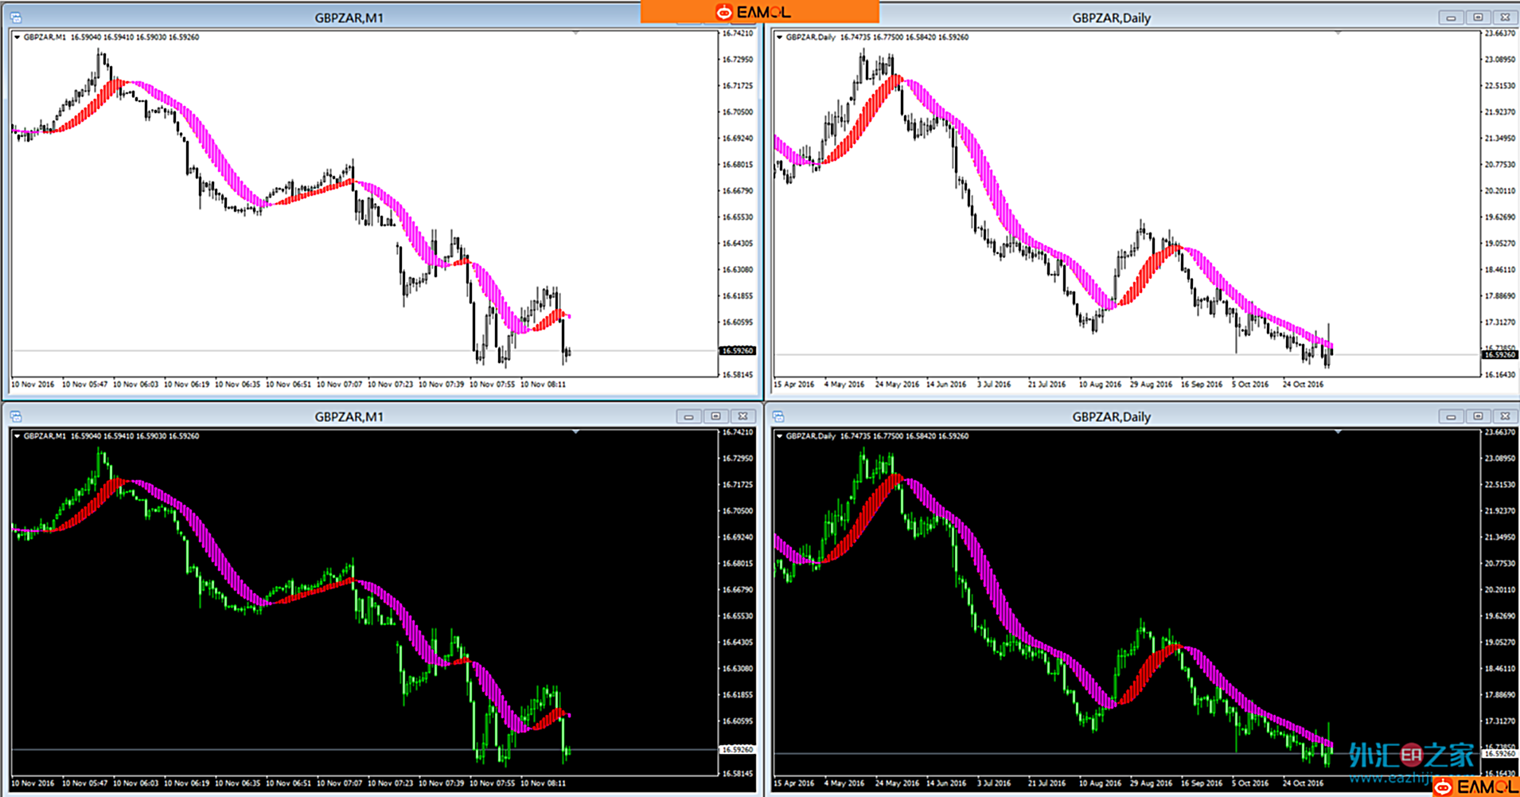1520x797 pixels.
Task: Click time label 10 Nov 06:03 on black M1 chart
Action: (135, 783)
